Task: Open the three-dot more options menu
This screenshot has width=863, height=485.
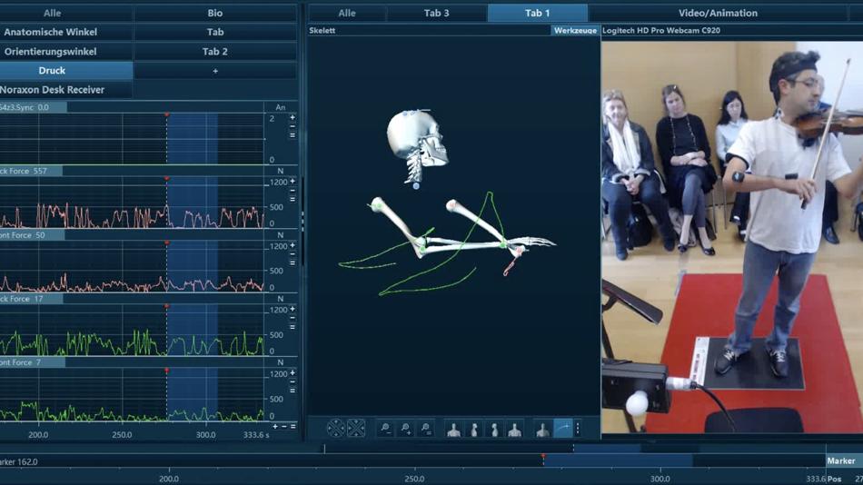Action: 578,429
